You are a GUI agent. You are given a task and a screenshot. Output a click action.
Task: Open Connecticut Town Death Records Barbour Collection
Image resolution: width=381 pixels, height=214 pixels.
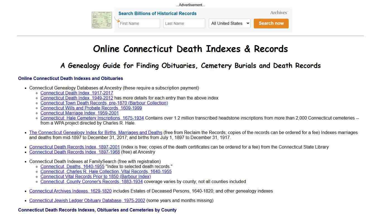tap(104, 103)
